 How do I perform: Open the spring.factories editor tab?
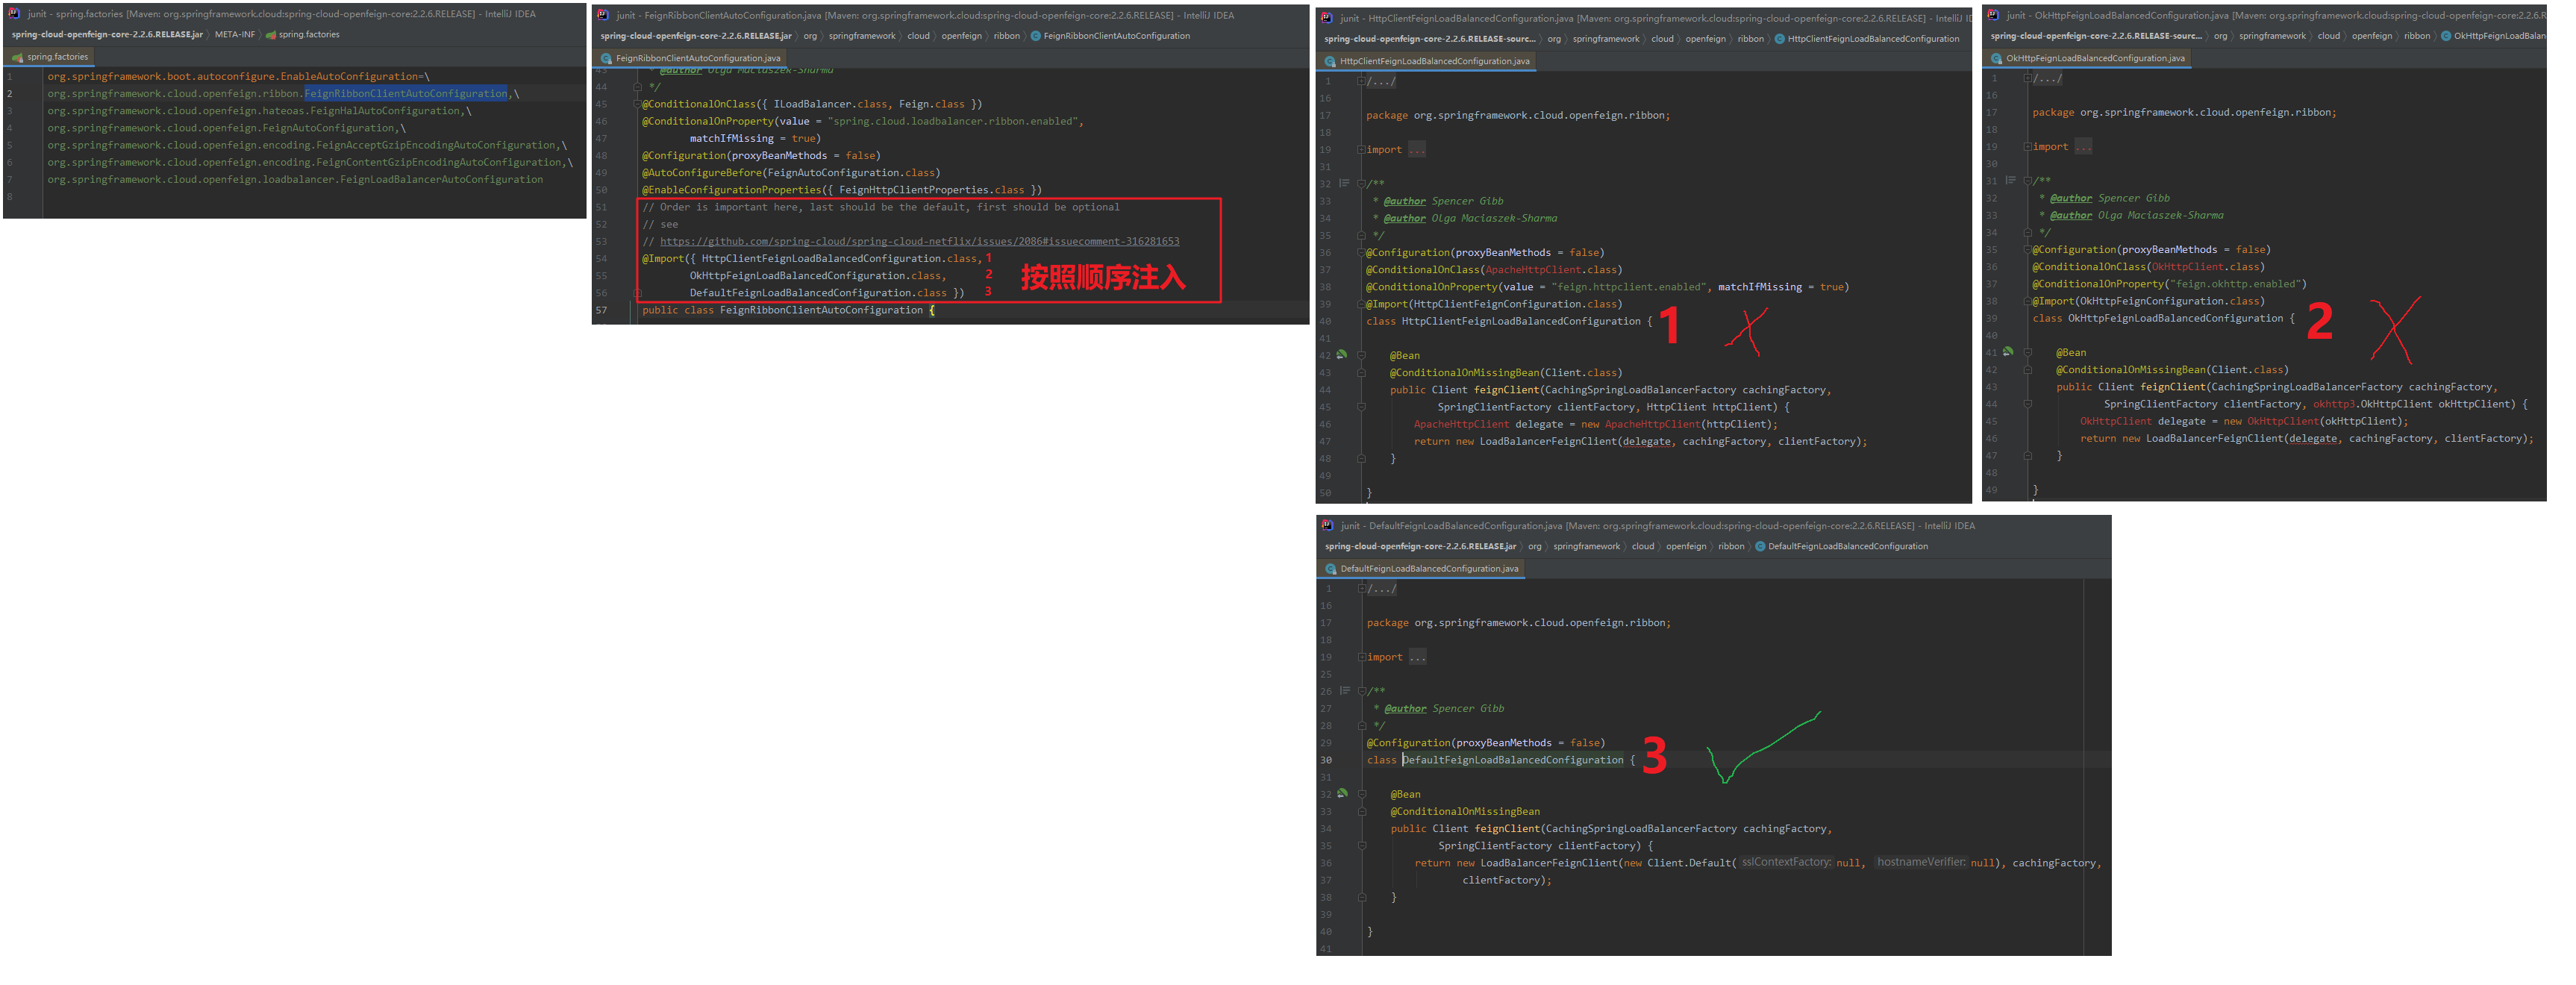(x=50, y=57)
